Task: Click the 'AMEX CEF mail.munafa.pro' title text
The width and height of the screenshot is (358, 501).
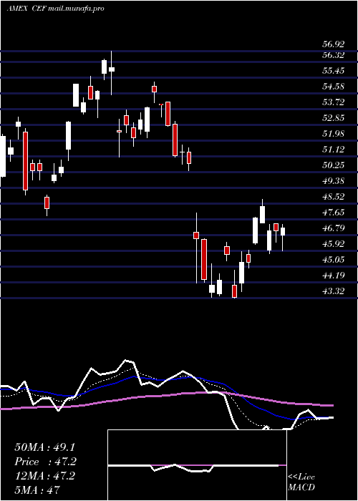Action: pyautogui.click(x=55, y=9)
